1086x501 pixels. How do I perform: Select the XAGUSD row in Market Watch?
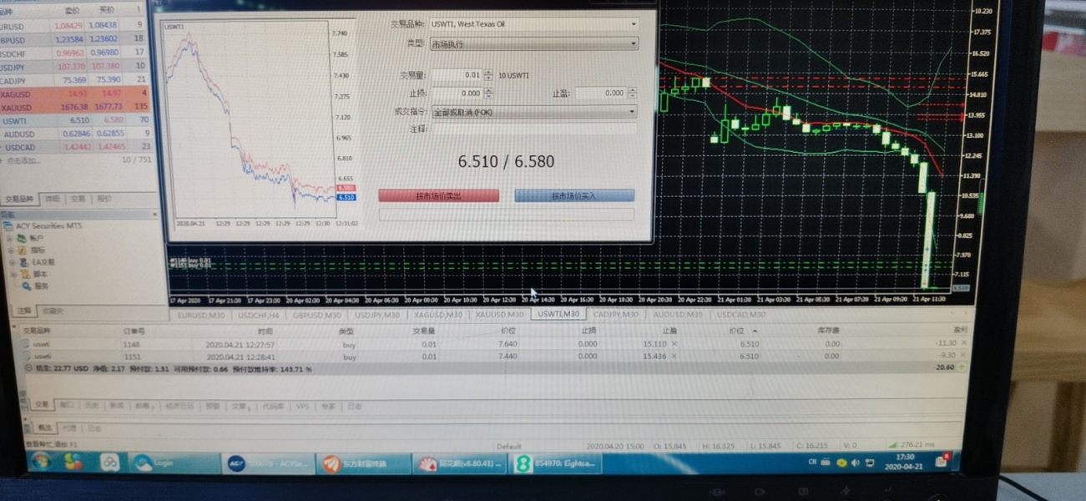coord(73,94)
